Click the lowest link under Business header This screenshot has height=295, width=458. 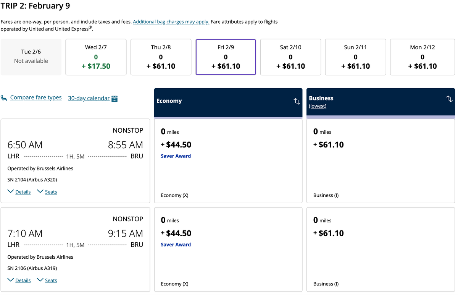pyautogui.click(x=318, y=106)
